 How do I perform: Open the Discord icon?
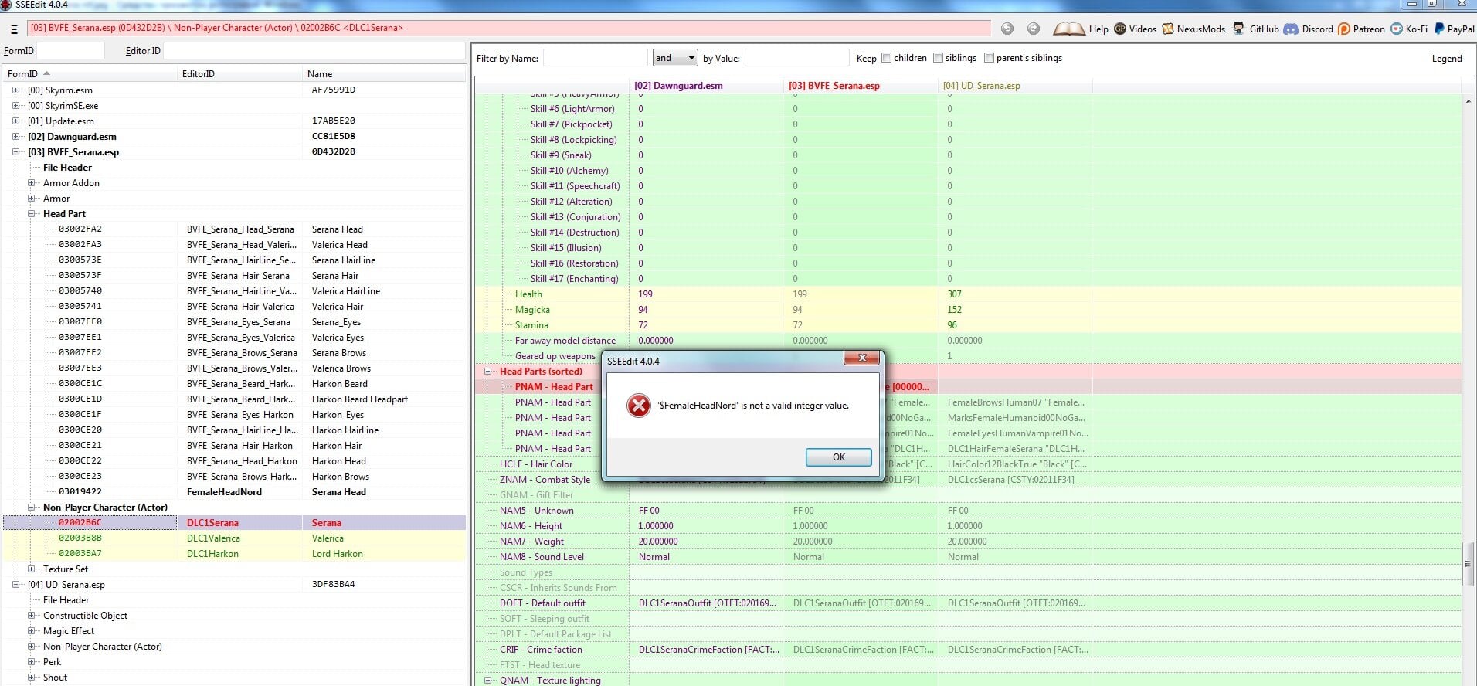[1291, 29]
